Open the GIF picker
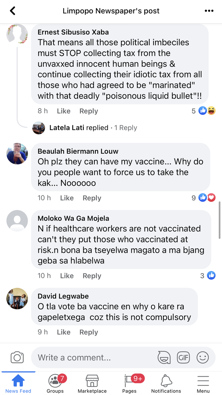Screen dimensions: 222x395 tap(183, 357)
